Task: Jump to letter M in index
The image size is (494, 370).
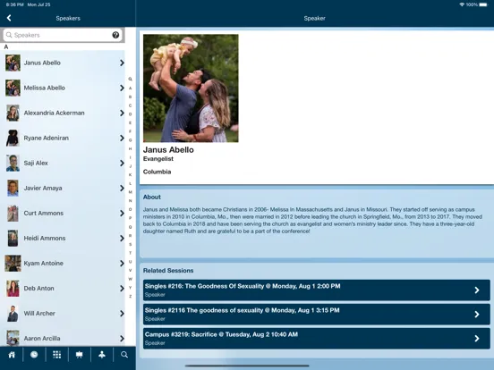Action: pos(130,192)
